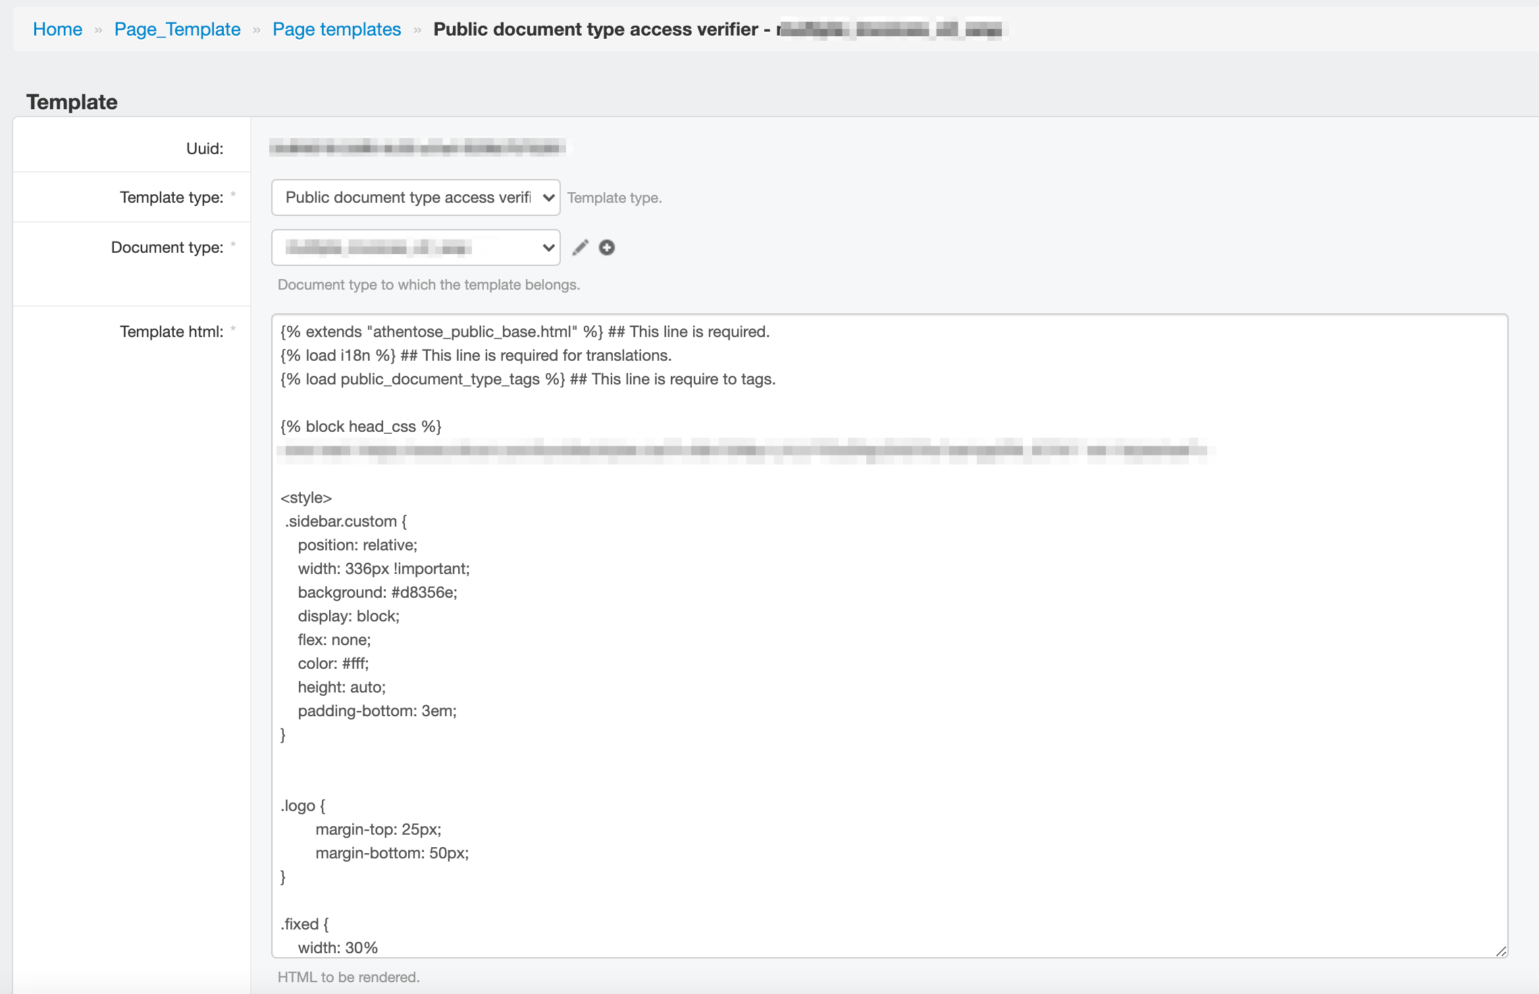Open the Document type dropdown
Image resolution: width=1539 pixels, height=994 pixels.
pos(415,247)
